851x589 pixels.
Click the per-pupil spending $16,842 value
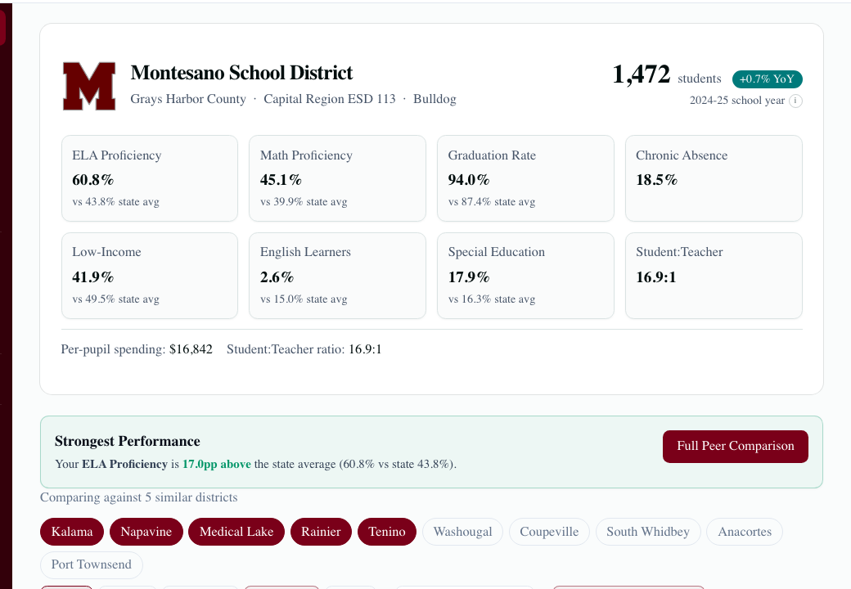[191, 349]
